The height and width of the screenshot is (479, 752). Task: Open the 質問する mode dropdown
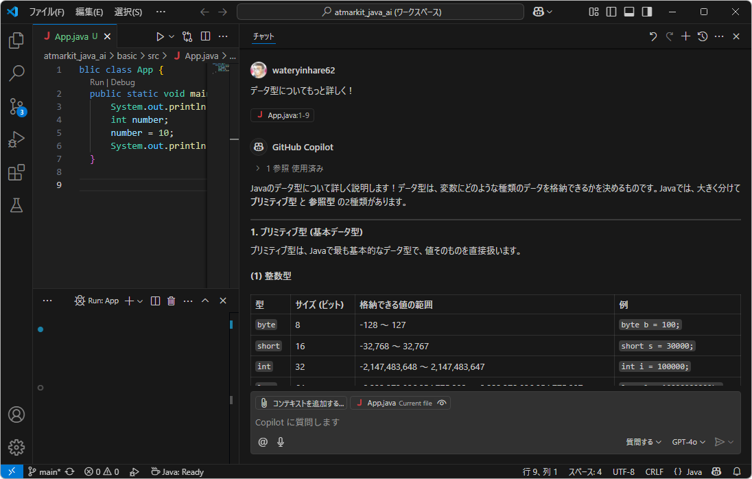643,442
